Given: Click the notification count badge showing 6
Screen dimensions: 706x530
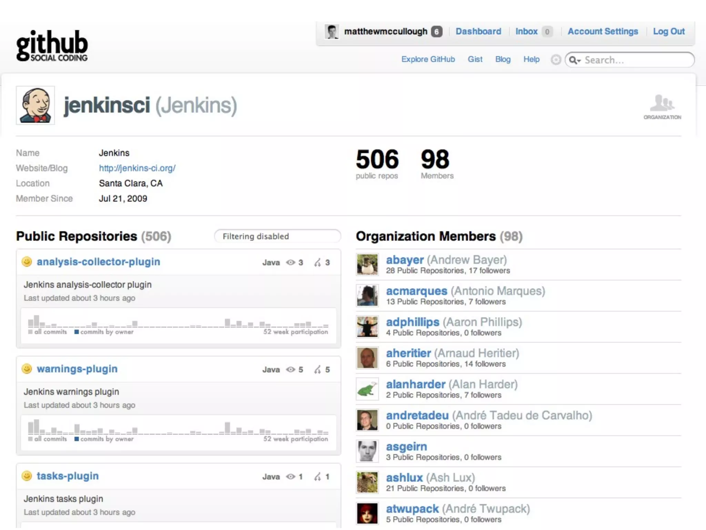Looking at the screenshot, I should pyautogui.click(x=436, y=32).
